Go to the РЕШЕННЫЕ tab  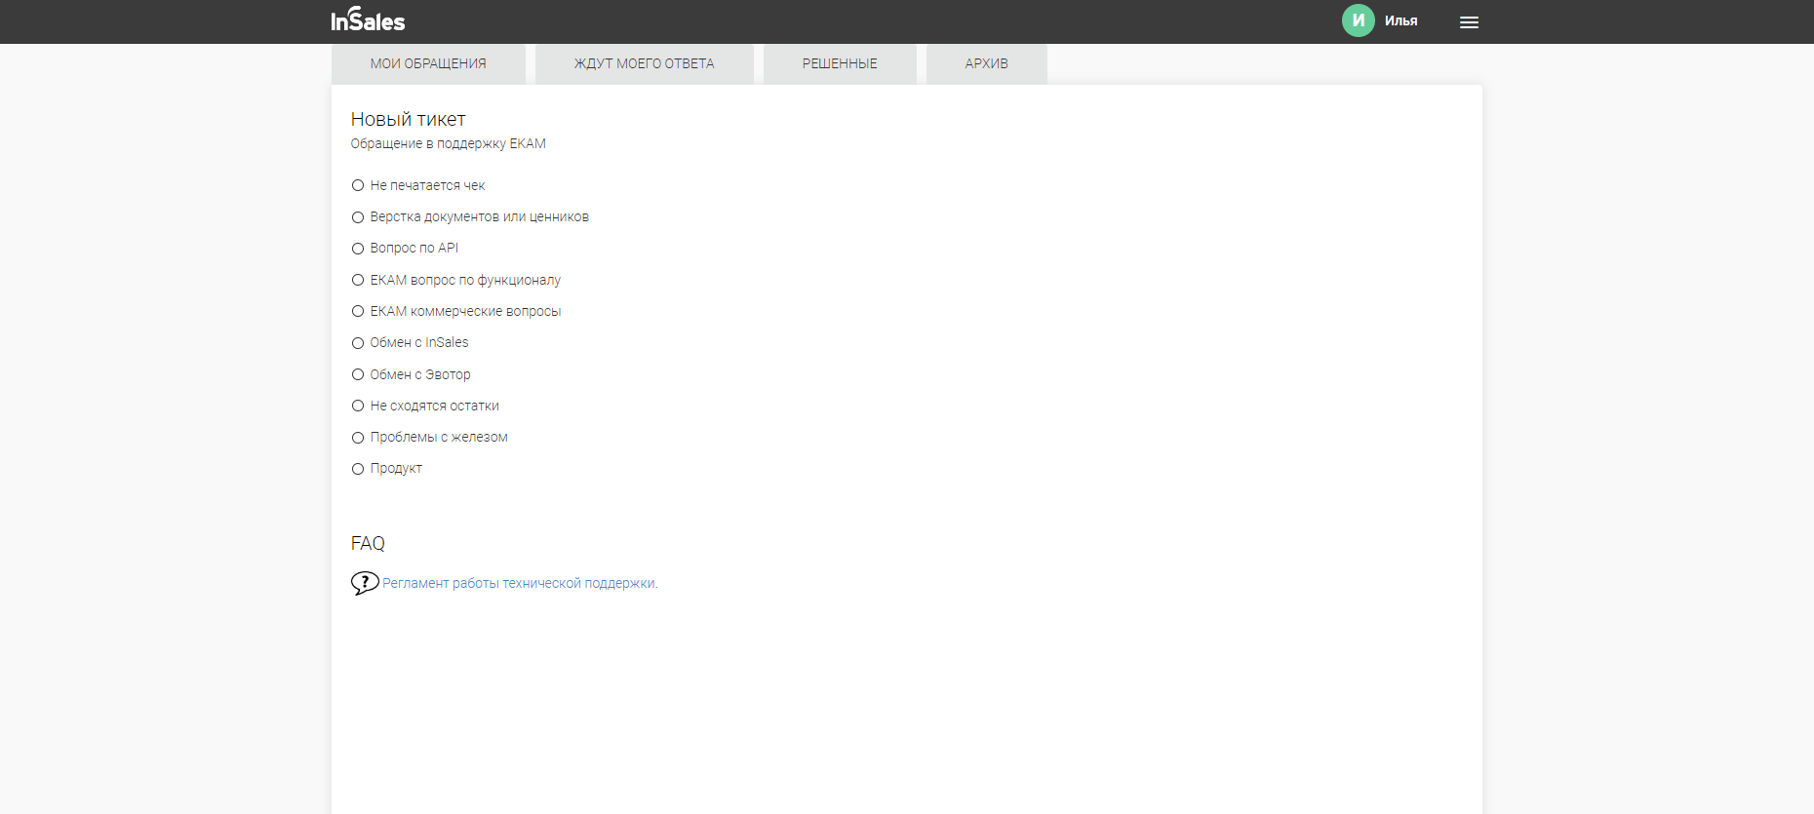(840, 63)
